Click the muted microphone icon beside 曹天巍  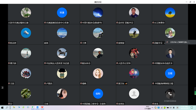pyautogui.click(x=9, y=63)
